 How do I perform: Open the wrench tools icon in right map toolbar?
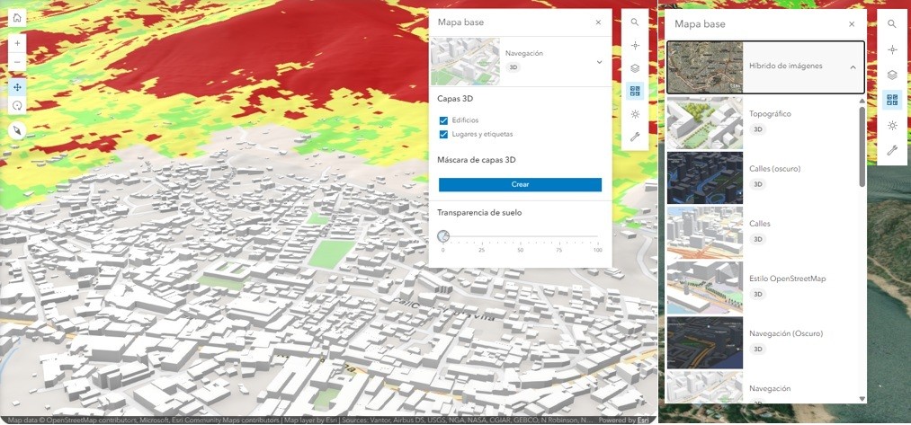point(892,150)
